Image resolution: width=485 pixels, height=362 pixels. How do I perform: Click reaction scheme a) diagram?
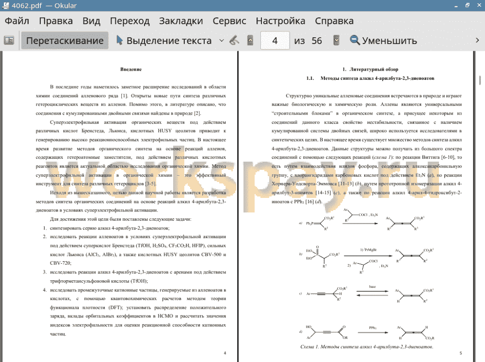[x=362, y=220]
